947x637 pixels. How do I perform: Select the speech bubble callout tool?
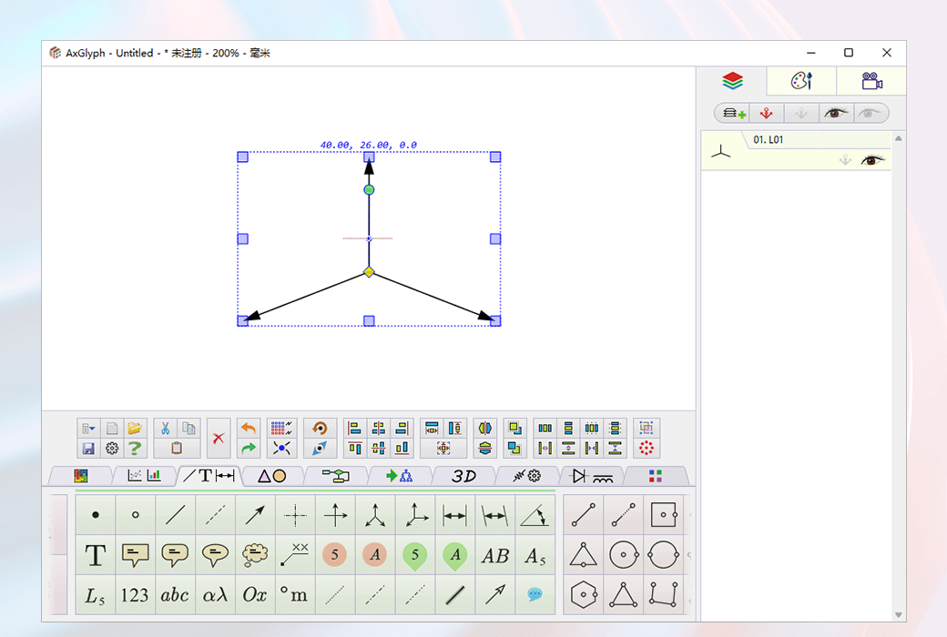click(215, 555)
